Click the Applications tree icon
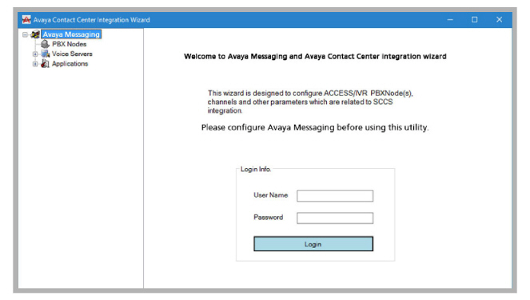This screenshot has width=530, height=300. tap(45, 63)
